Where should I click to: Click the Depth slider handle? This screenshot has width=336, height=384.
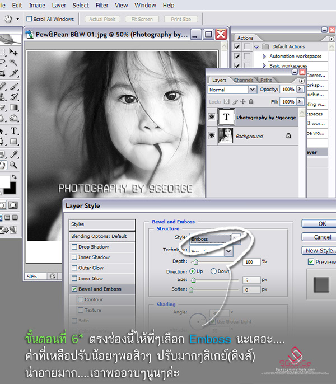pos(195,263)
